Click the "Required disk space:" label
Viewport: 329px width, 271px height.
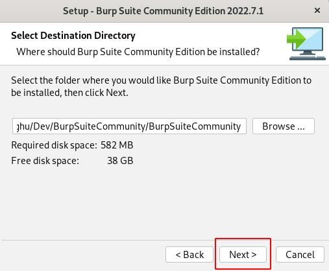pos(54,145)
